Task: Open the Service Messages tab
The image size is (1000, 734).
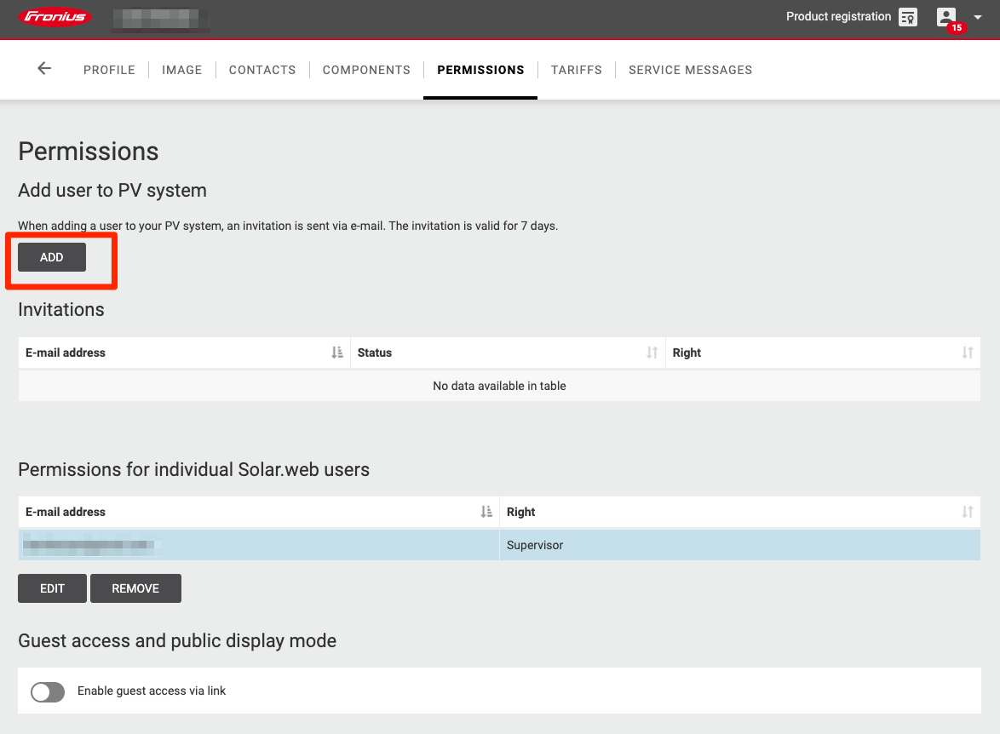Action: [x=690, y=70]
